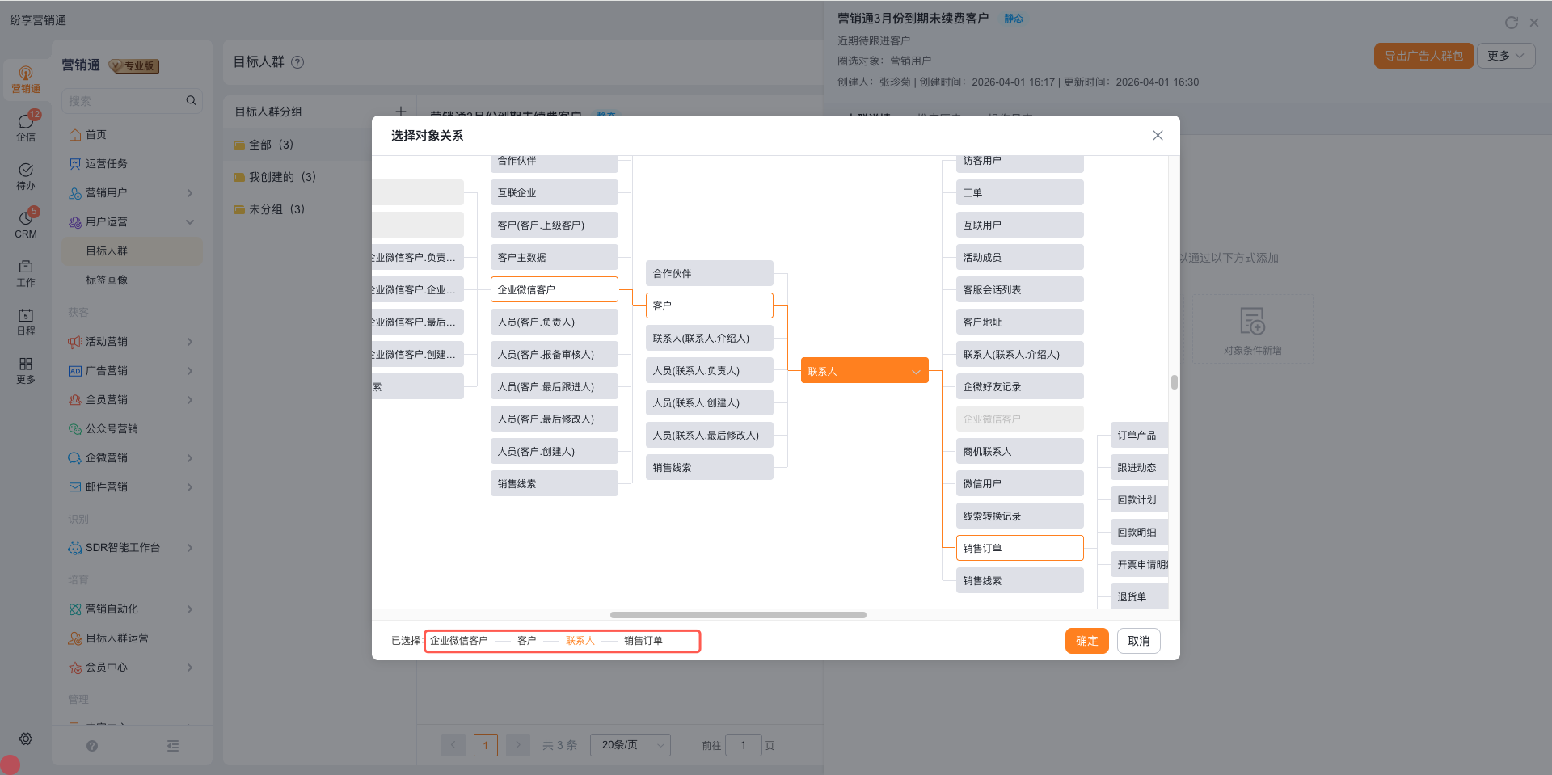
Task: Close the 选择对象关系 dialog
Action: click(1158, 135)
